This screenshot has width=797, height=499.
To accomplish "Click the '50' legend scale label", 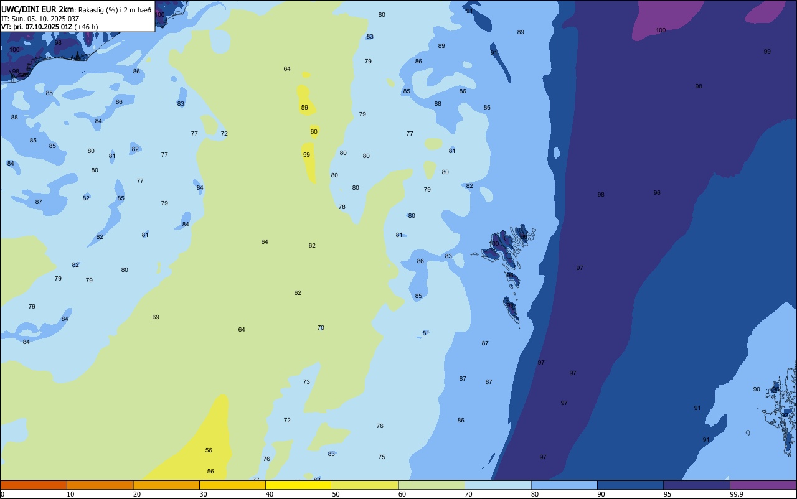I will [x=336, y=494].
